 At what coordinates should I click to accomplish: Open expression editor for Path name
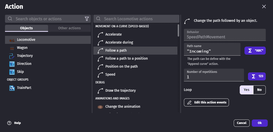(255, 51)
